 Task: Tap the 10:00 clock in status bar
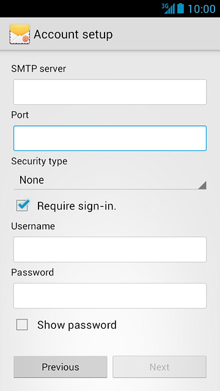click(x=202, y=9)
